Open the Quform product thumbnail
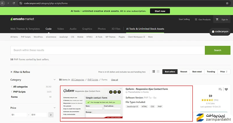Screen dimensions: 233x123 tap(92, 103)
